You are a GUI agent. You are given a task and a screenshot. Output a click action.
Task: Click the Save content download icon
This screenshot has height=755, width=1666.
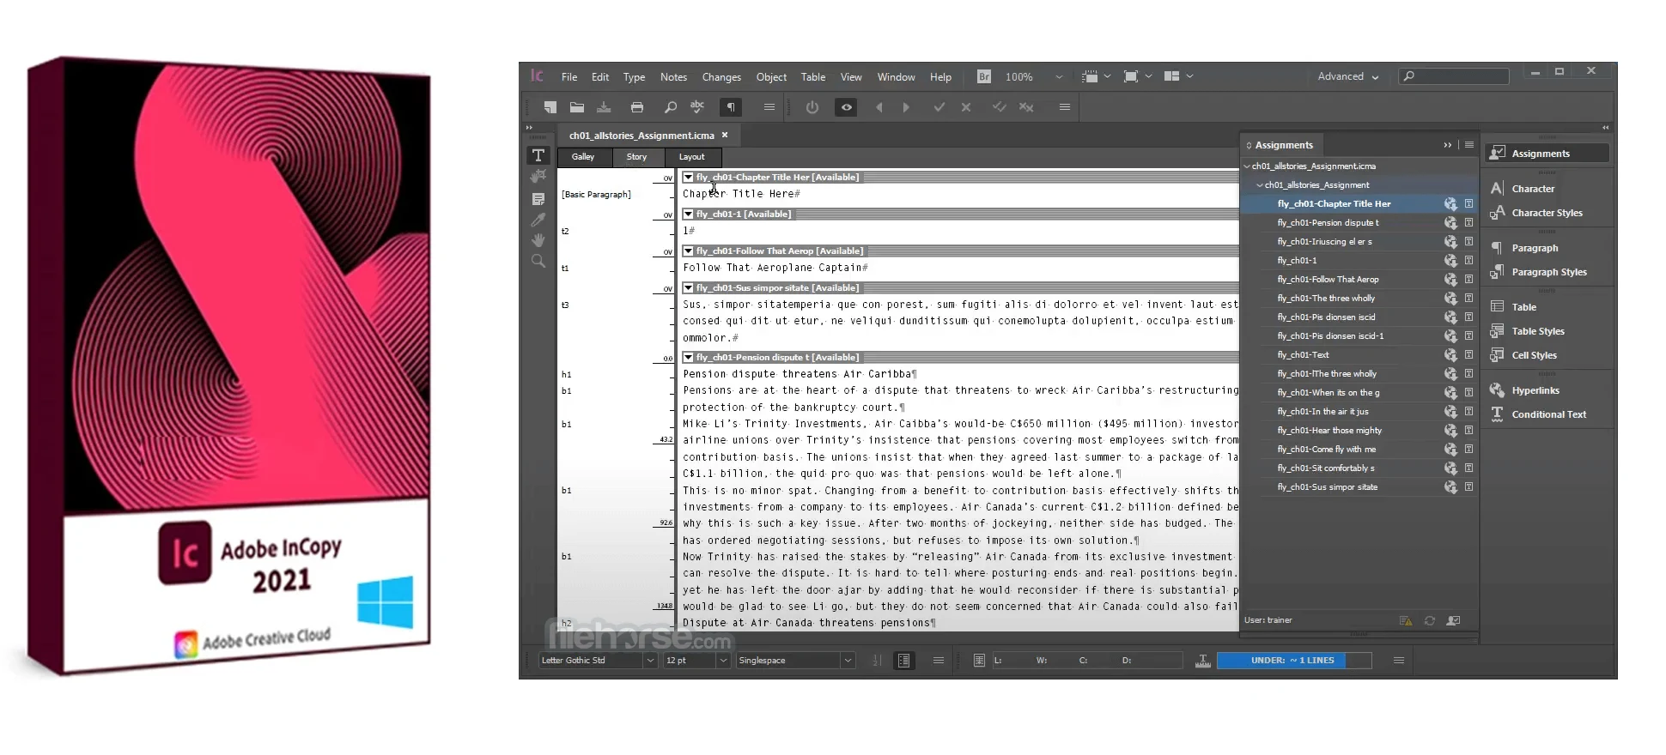[605, 107]
